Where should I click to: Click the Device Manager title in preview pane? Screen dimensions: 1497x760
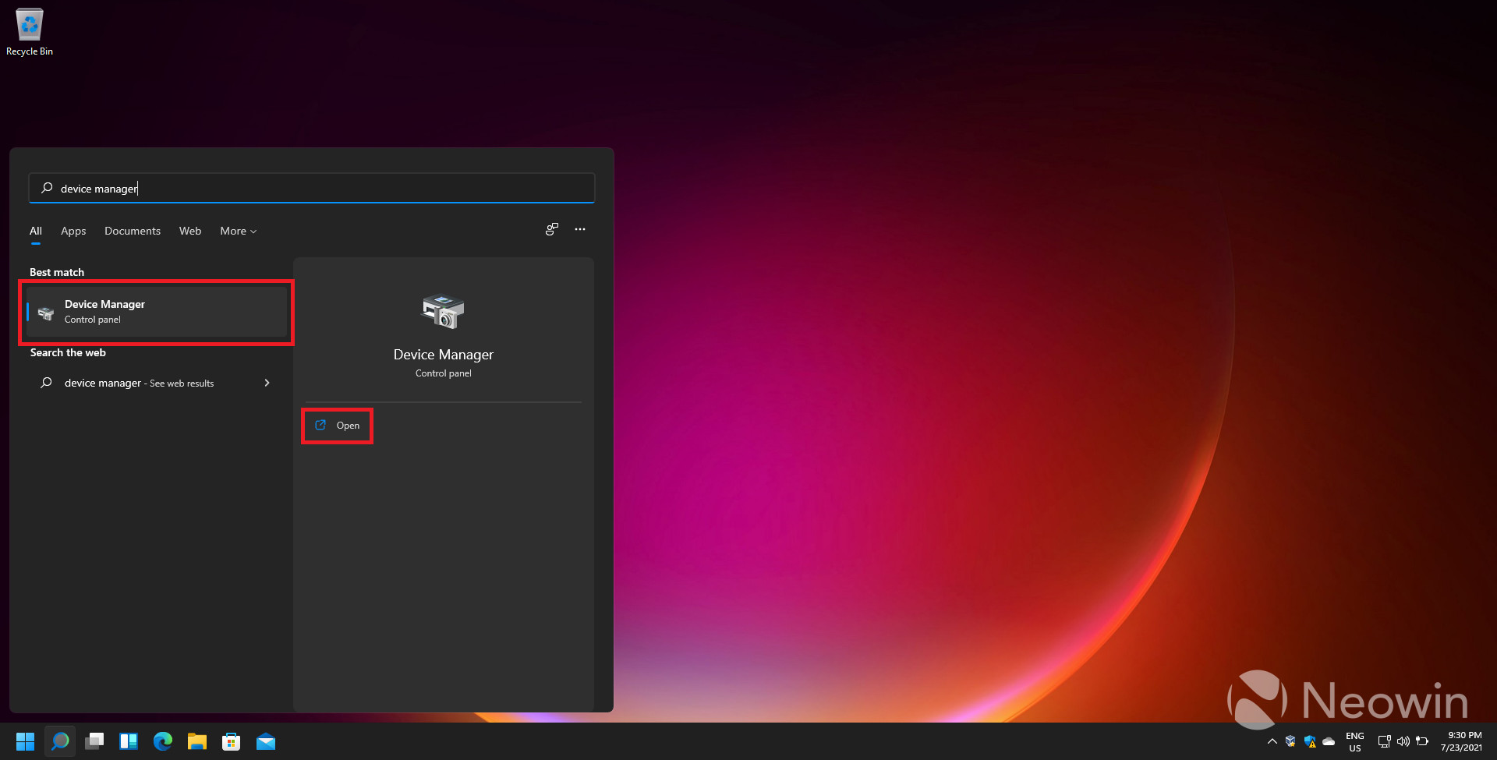click(x=444, y=355)
